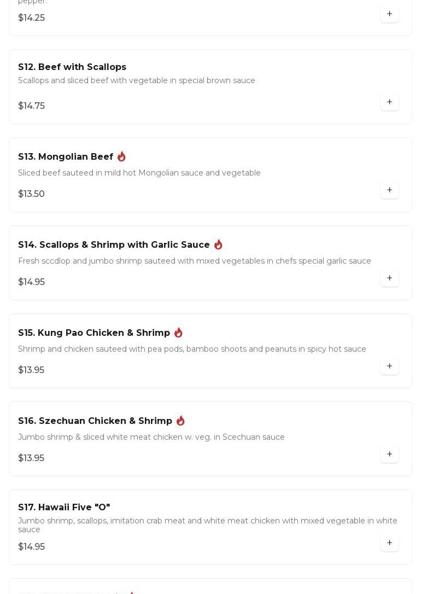Open S17. Hawaii Five "O" item title
The image size is (421, 594).
[64, 508]
